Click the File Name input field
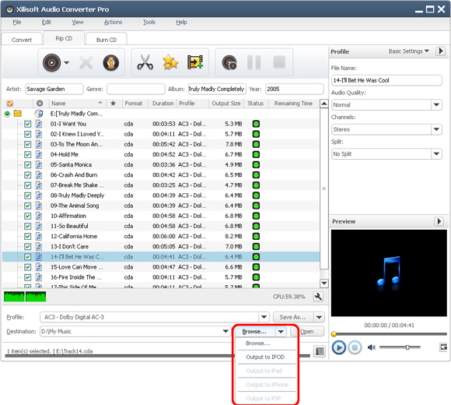The height and width of the screenshot is (405, 451). pos(386,80)
